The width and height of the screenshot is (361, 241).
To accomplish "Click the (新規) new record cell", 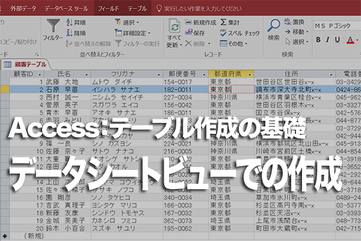I will [x=27, y=236].
